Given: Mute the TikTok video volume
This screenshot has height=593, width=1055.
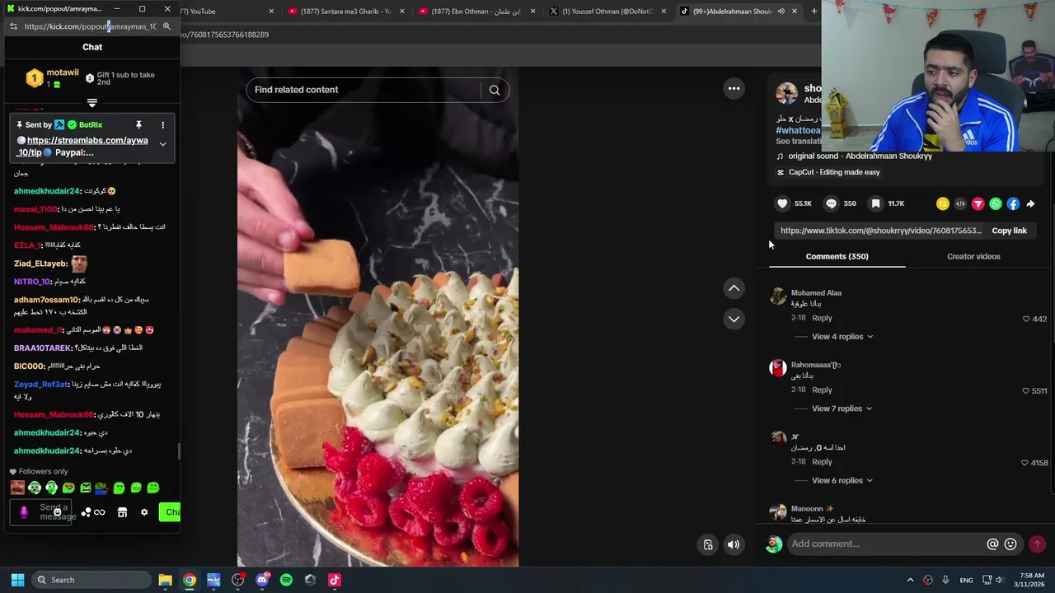Looking at the screenshot, I should [733, 544].
